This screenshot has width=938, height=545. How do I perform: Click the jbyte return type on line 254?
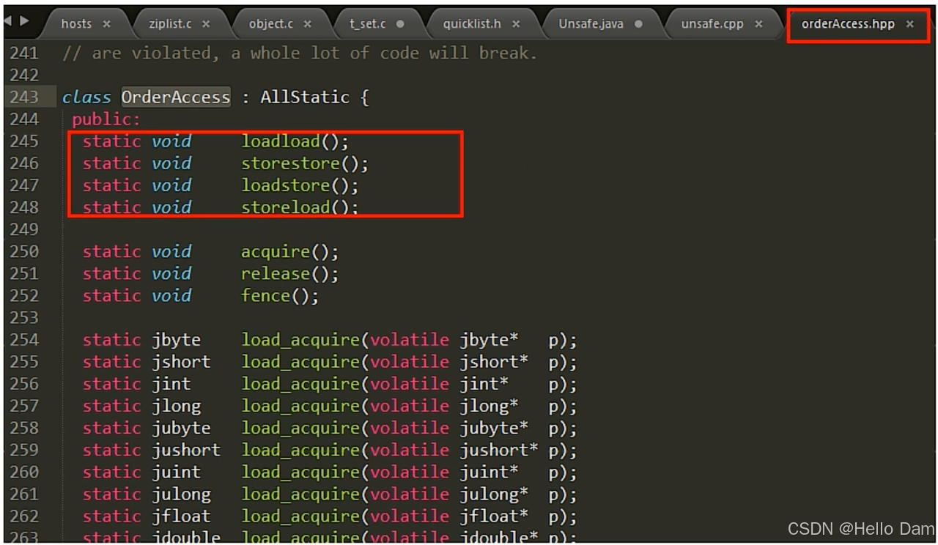pos(176,340)
